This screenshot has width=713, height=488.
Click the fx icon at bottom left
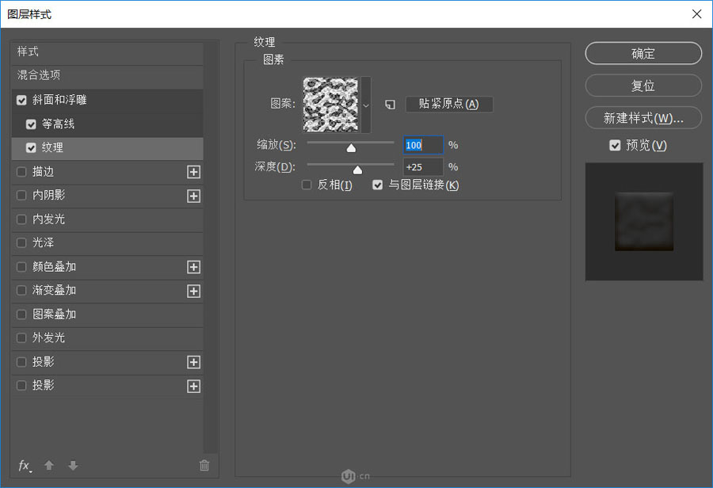pos(24,465)
